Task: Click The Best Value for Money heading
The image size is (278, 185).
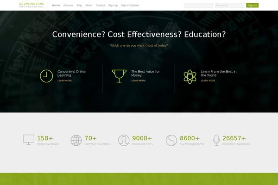Action: (145, 73)
